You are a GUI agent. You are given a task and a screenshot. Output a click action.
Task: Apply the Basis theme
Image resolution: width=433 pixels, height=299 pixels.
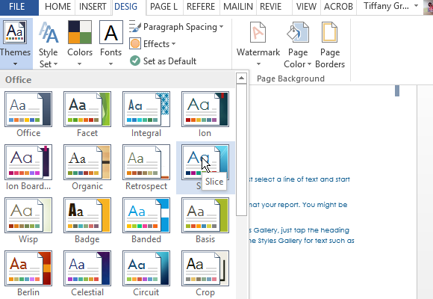click(x=205, y=221)
